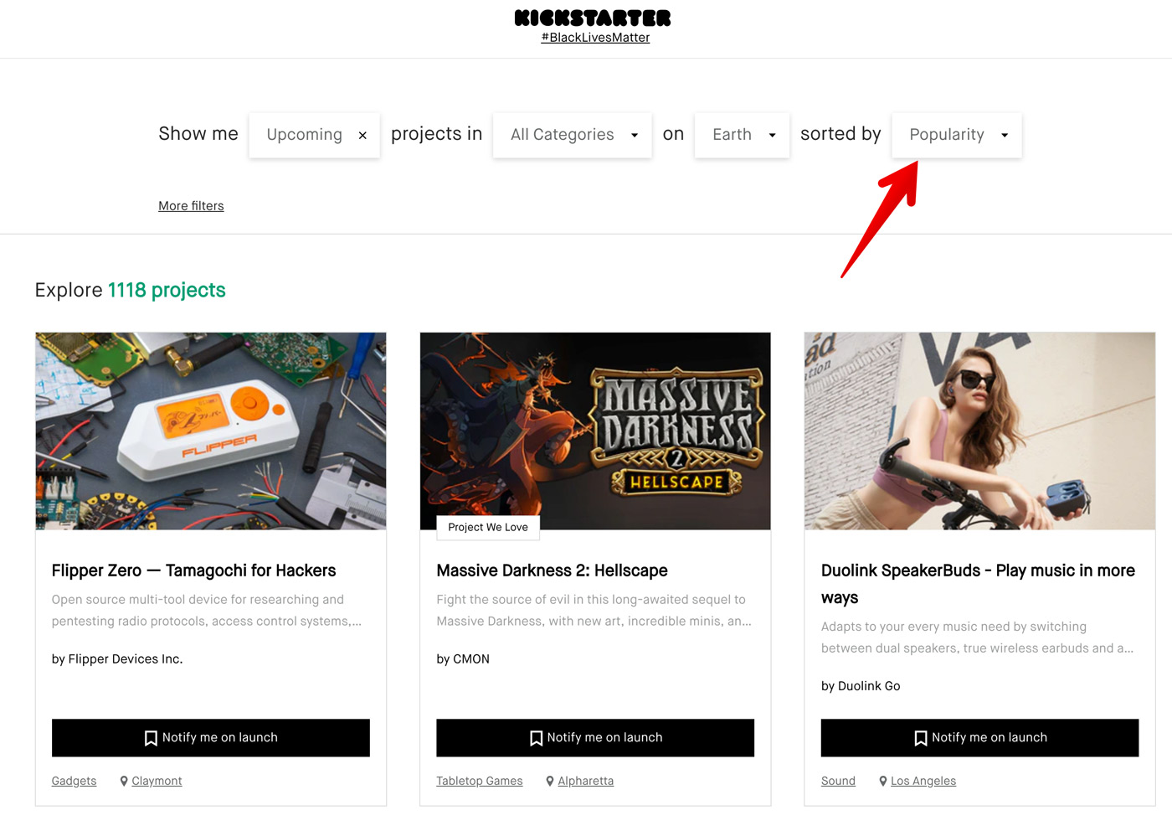Screen dimensions: 1172x826
Task: Click the description starting 'Fight the source of evil'
Action: (x=594, y=611)
